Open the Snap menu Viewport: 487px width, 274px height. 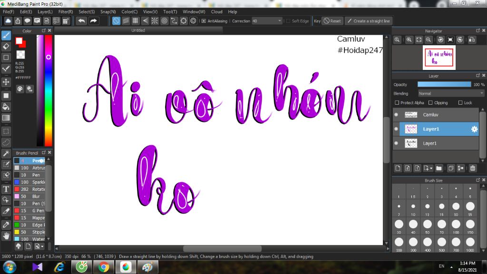(x=108, y=12)
